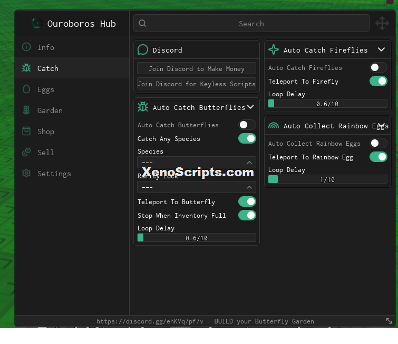Enable Auto Catch Fireflies toggle
The width and height of the screenshot is (398, 344).
[x=378, y=67]
